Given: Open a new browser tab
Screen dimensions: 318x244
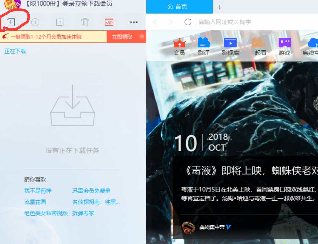Looking at the screenshot, I should pos(219,6).
